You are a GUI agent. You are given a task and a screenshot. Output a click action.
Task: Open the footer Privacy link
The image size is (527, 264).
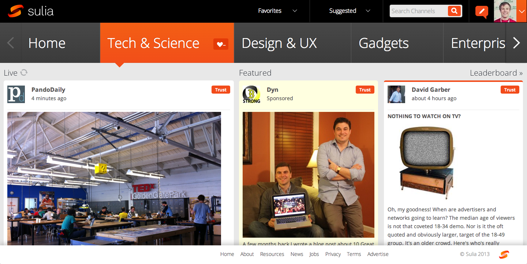333,254
